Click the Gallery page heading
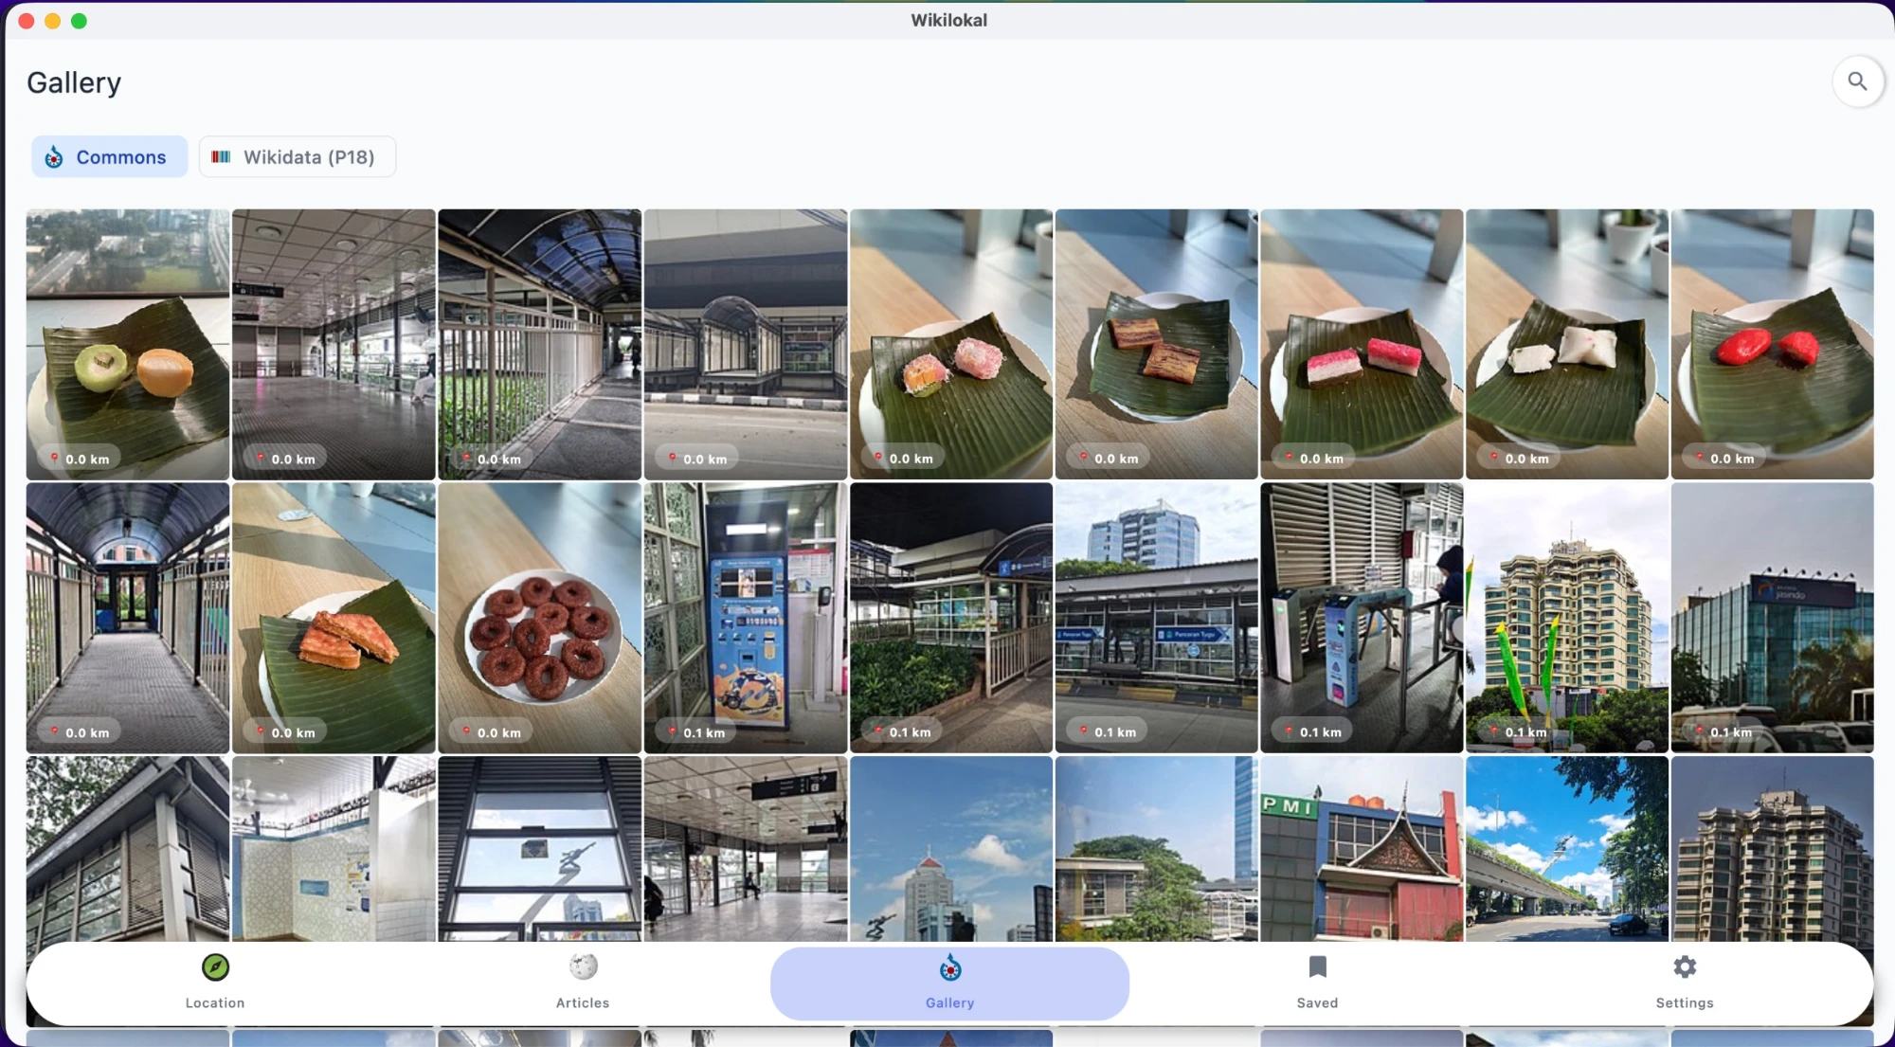 [x=74, y=83]
